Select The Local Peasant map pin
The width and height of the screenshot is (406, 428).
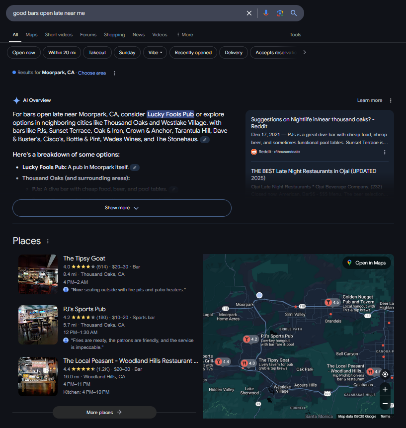tap(374, 371)
